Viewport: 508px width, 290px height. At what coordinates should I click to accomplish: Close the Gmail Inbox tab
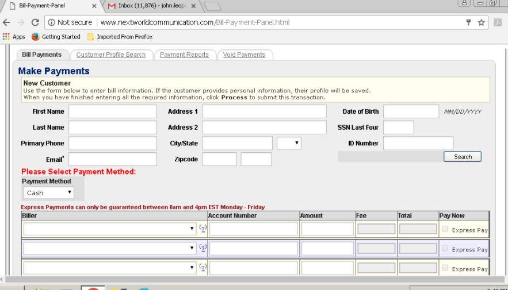click(x=193, y=6)
